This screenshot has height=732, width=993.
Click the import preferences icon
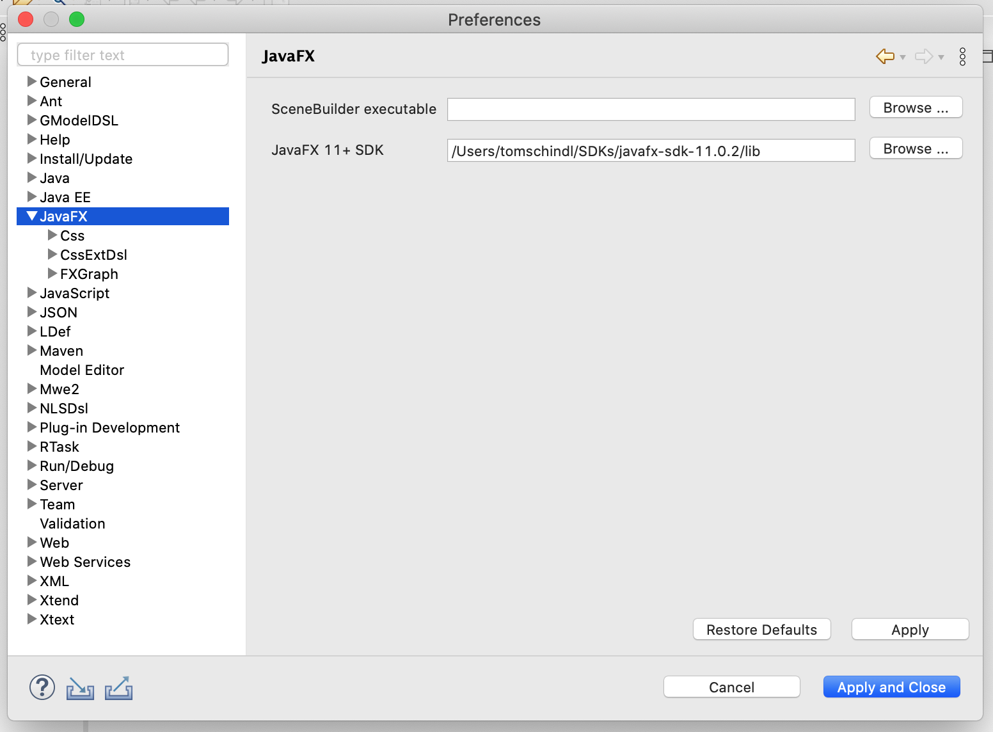point(80,688)
